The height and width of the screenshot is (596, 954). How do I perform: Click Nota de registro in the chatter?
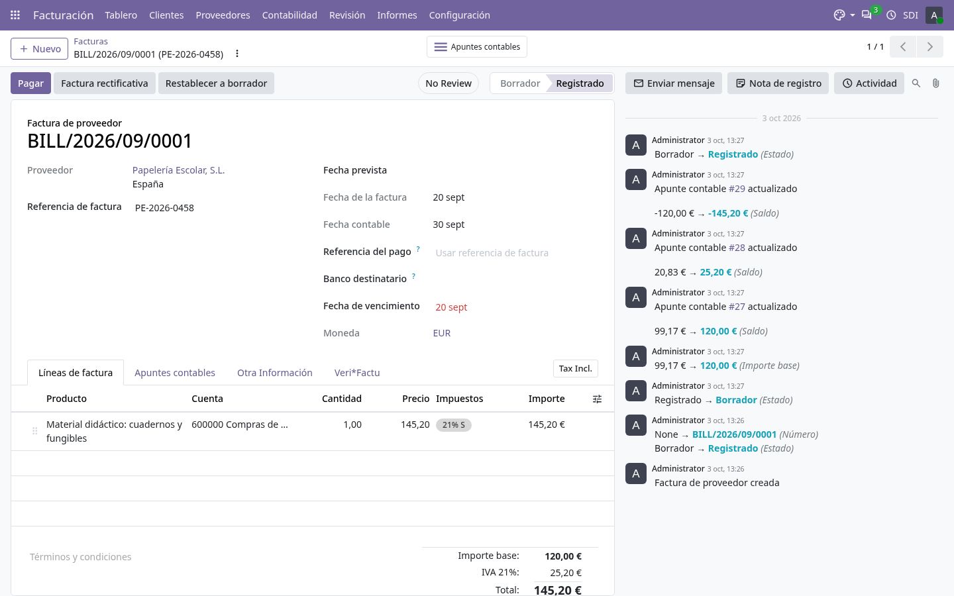point(778,83)
